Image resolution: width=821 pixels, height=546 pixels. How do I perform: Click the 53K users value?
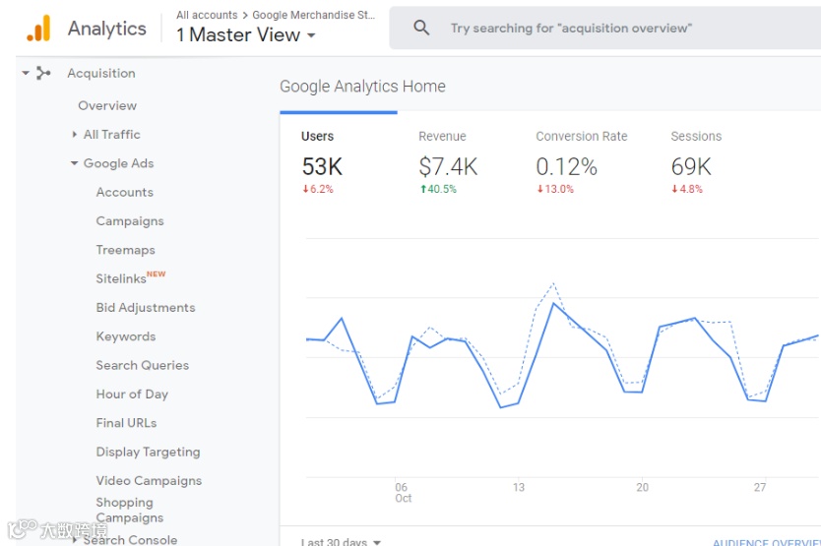(322, 167)
